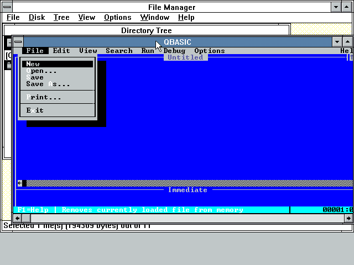
Task: Open the QBASIC Edit menu
Action: click(61, 51)
